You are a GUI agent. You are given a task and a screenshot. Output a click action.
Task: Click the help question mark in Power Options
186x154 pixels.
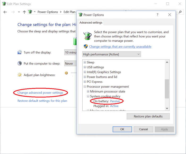(x=157, y=15)
